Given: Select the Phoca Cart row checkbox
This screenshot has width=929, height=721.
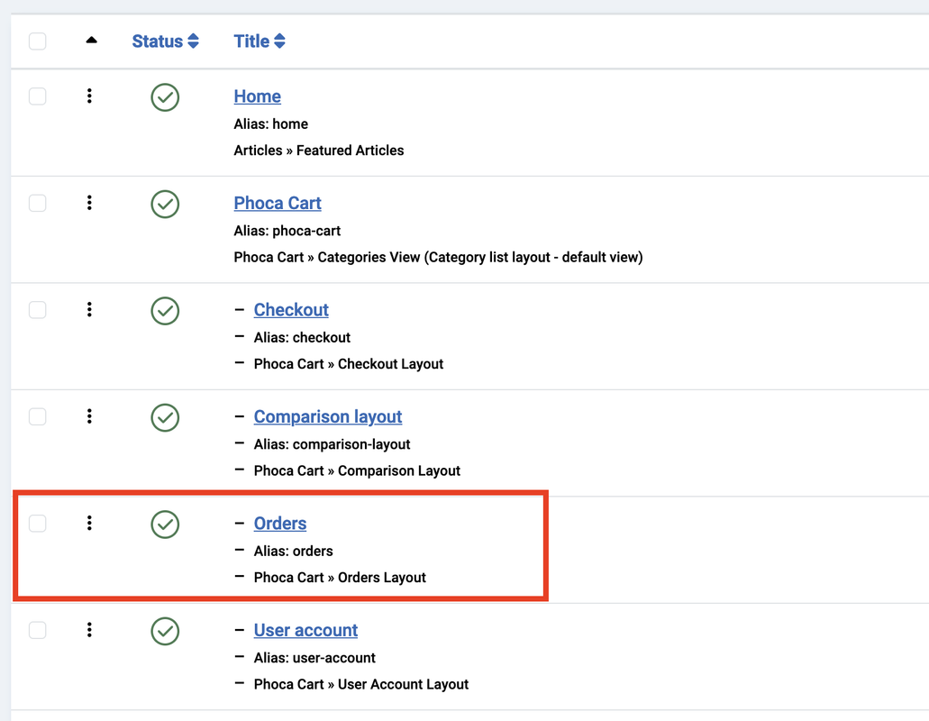Looking at the screenshot, I should click(37, 203).
